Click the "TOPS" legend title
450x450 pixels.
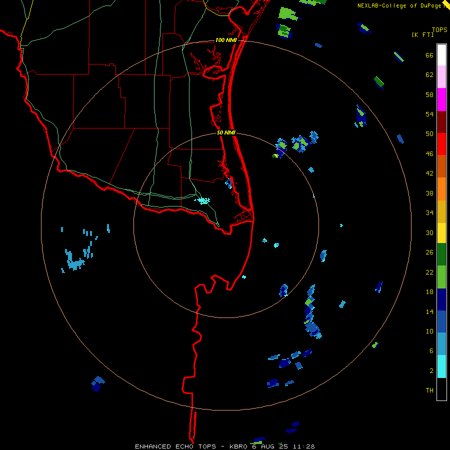pos(439,29)
